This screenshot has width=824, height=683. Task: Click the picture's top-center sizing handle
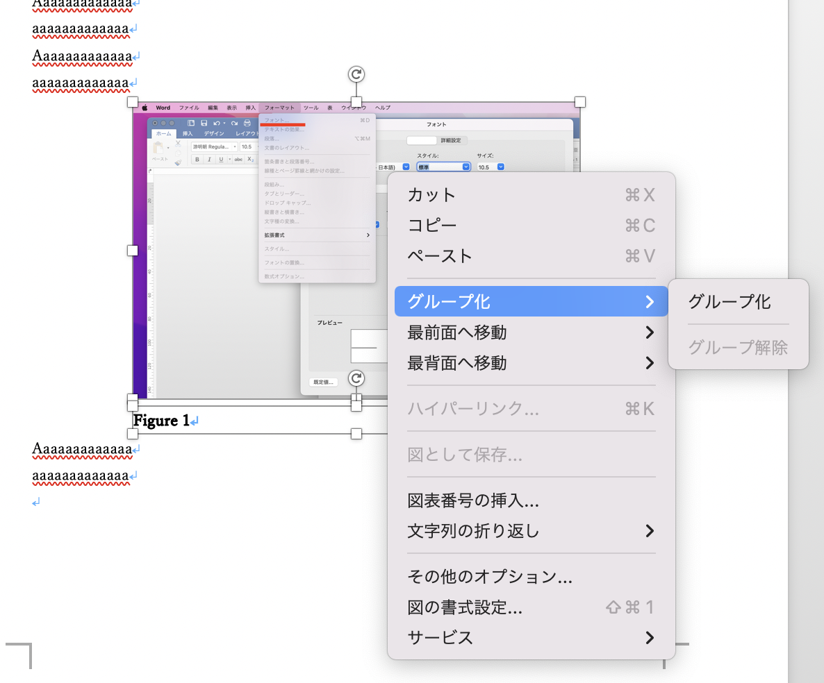tap(356, 102)
